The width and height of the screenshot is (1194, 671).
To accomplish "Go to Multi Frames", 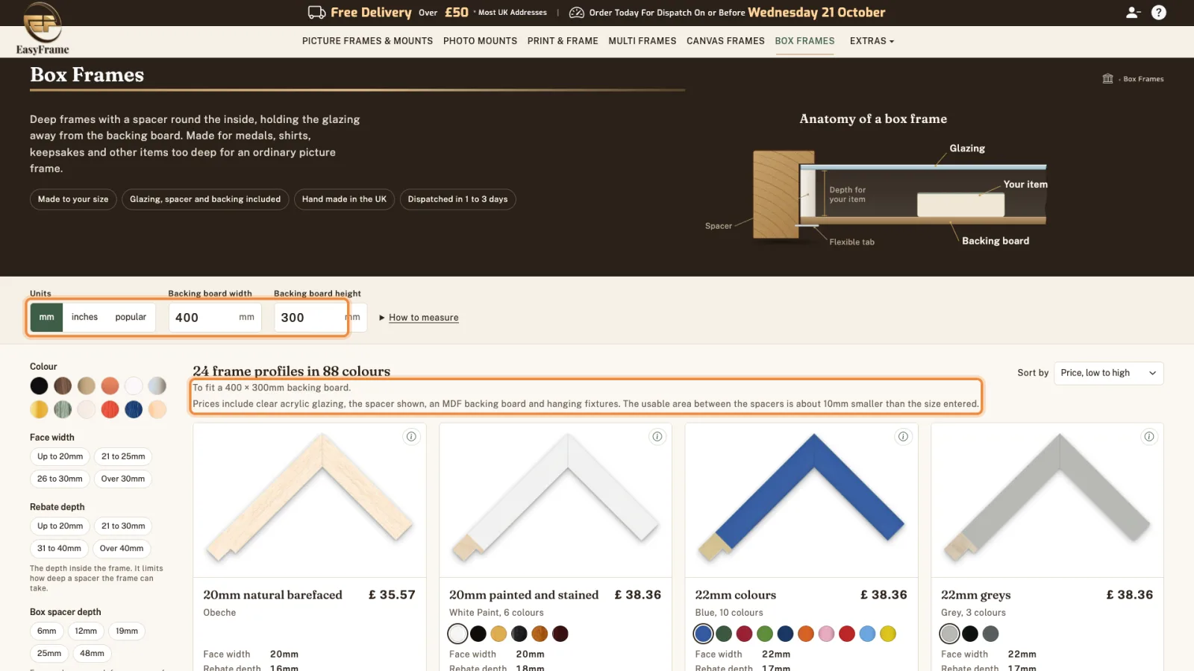I will pyautogui.click(x=643, y=41).
